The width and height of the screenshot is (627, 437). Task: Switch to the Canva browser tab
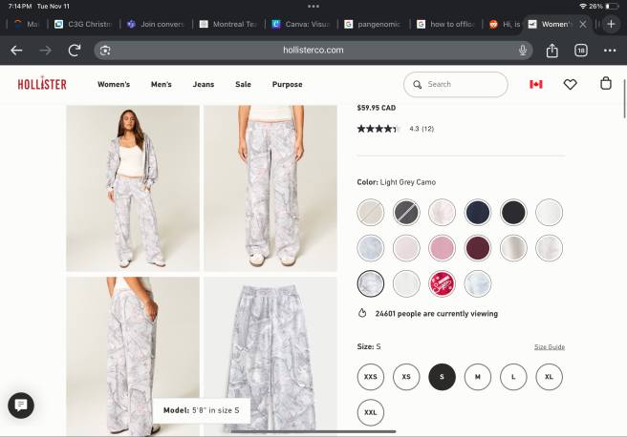click(x=300, y=24)
